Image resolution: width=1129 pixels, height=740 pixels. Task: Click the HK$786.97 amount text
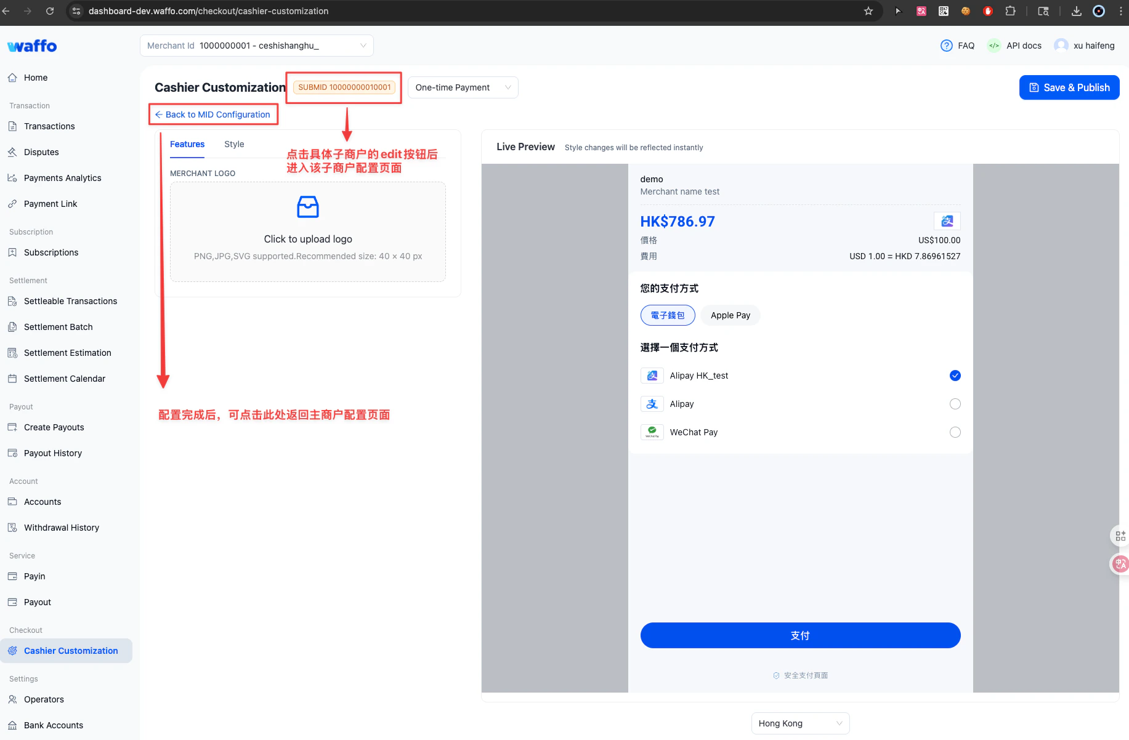(x=678, y=222)
